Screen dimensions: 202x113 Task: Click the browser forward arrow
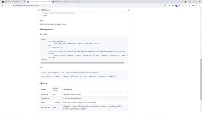click(6, 6)
